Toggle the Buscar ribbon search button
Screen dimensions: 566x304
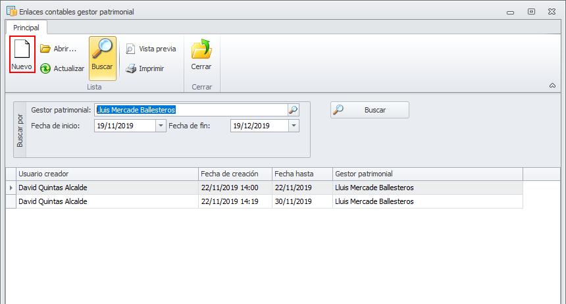[103, 58]
